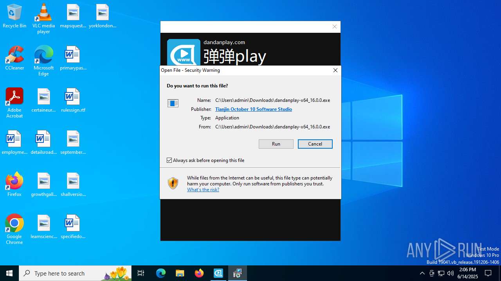Click the Windows Start button

coord(9,273)
